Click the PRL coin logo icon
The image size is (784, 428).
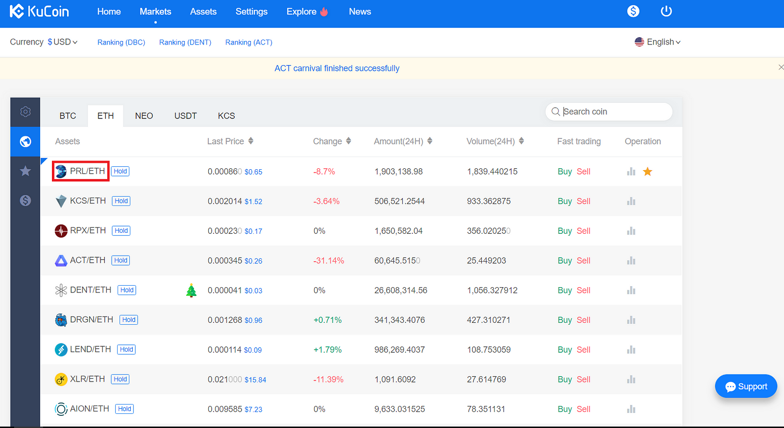click(61, 171)
